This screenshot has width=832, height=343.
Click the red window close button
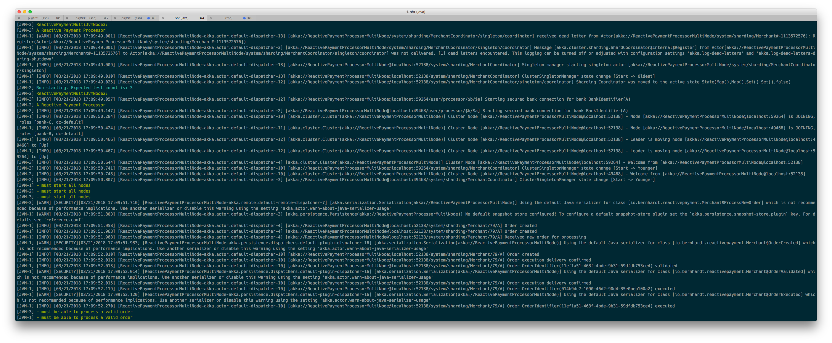[x=19, y=12]
